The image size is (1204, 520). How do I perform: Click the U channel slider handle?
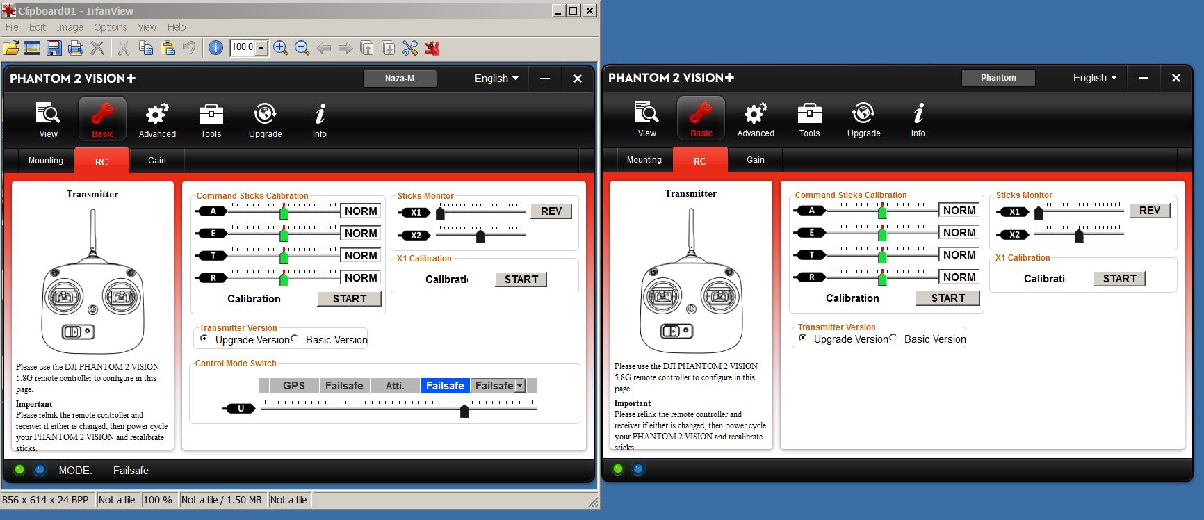(x=465, y=411)
